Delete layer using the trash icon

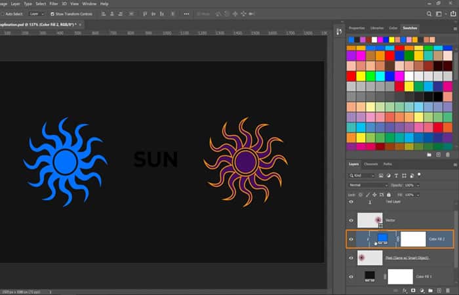447,290
